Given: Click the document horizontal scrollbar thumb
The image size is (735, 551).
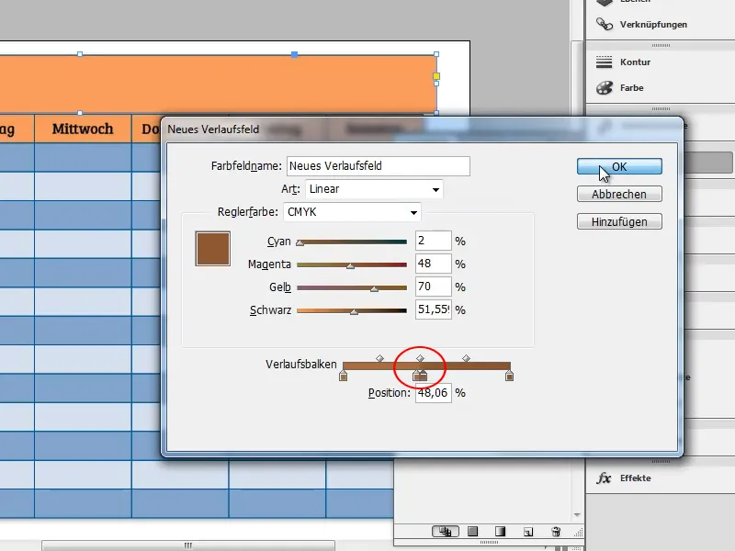Looking at the screenshot, I should click(188, 545).
